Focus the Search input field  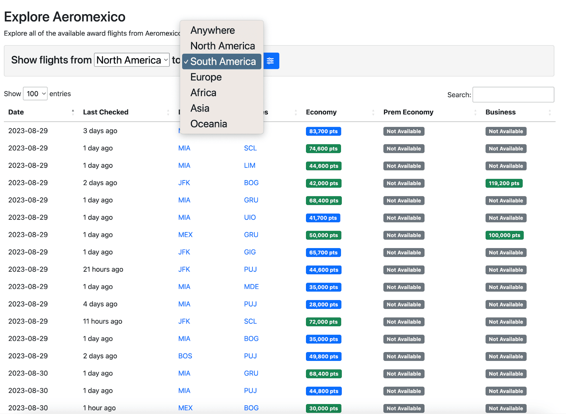[x=513, y=95]
